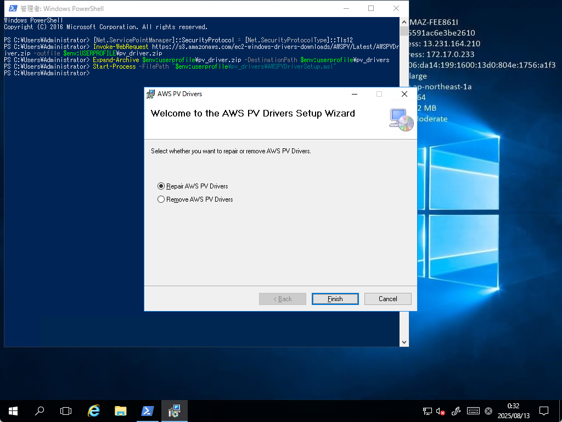Click the muted volume tray icon
562x422 pixels.
[x=441, y=411]
